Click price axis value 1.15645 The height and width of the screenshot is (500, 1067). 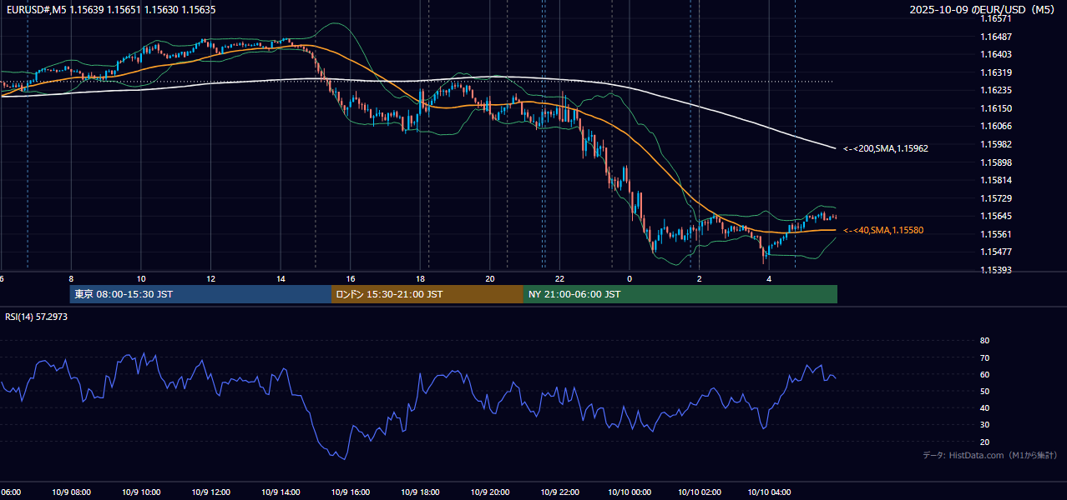995,216
